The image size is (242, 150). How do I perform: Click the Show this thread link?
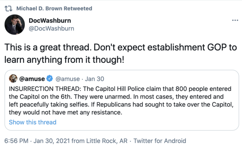click(32, 122)
